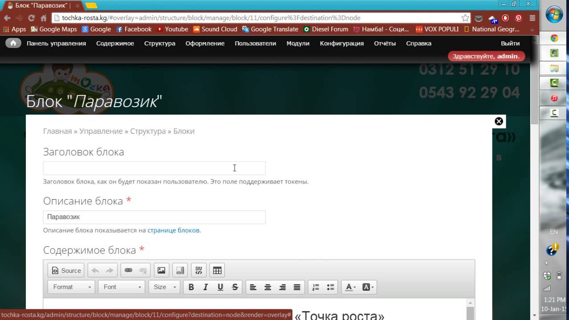Align text right
Image resolution: width=569 pixels, height=320 pixels.
click(x=282, y=287)
